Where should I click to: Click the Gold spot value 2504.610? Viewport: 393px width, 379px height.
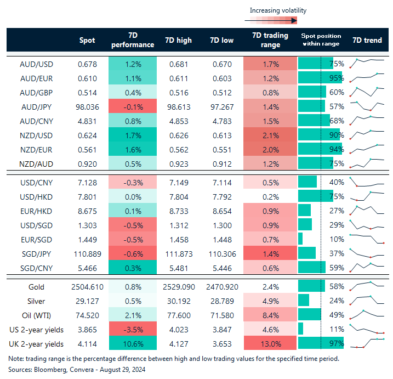[87, 286]
